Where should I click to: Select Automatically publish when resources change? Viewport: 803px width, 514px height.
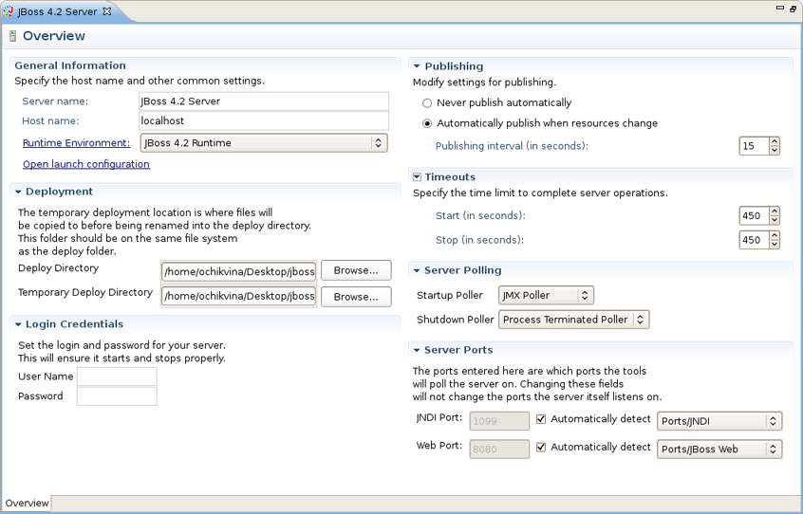click(427, 123)
